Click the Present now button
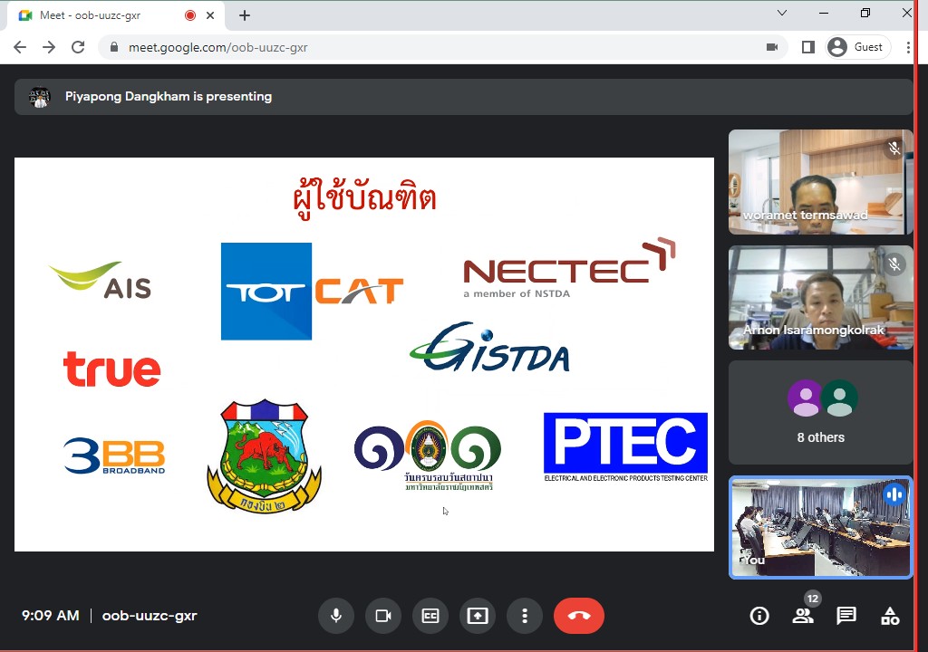Viewport: 928px width, 652px height. [x=478, y=616]
